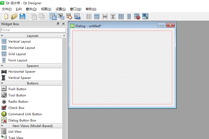209x139 pixels.
Task: Apply Lay Out Horizontally toolbar icon
Action: click(x=89, y=16)
